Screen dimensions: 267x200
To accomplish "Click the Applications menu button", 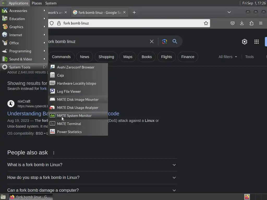I will [x=15, y=3].
